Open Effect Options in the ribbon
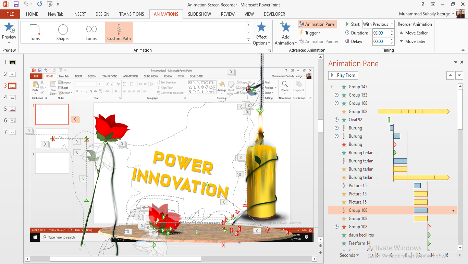The height and width of the screenshot is (264, 468). (261, 33)
